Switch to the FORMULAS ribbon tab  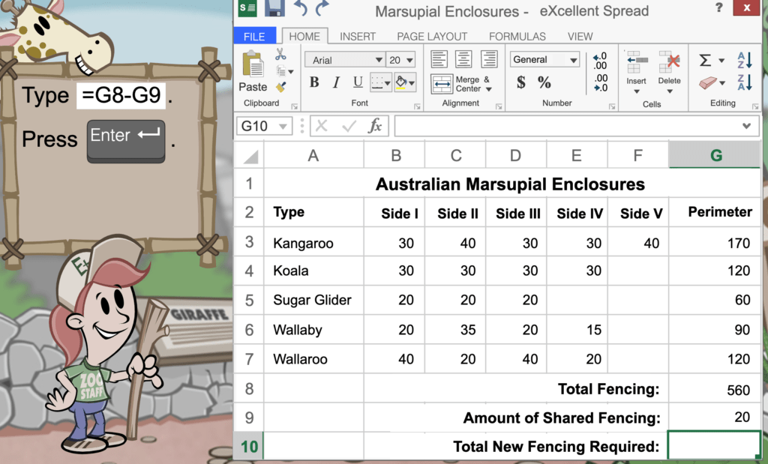coord(517,35)
